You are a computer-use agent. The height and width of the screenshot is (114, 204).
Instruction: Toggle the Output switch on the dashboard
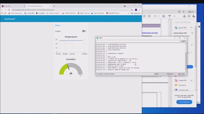tap(84, 31)
